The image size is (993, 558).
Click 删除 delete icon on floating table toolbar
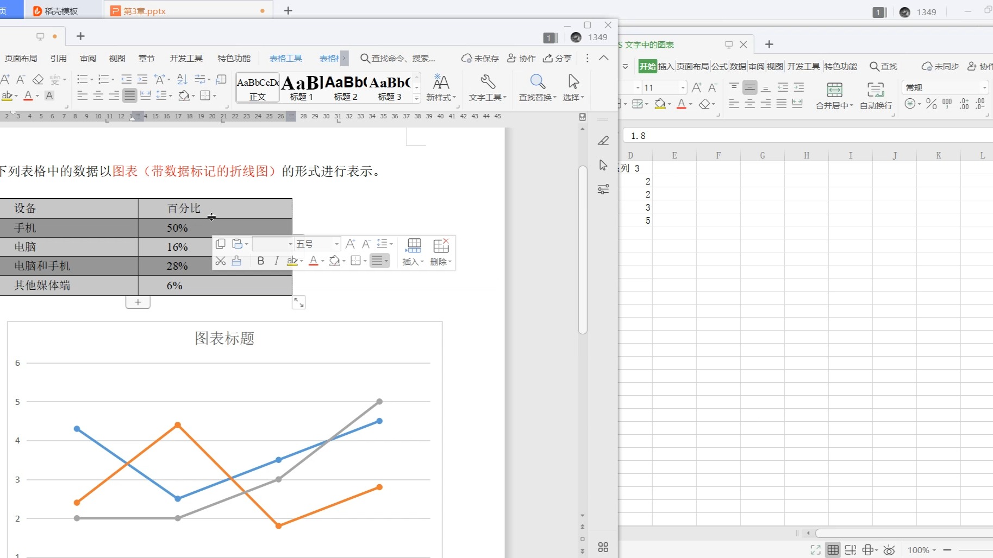(x=441, y=251)
